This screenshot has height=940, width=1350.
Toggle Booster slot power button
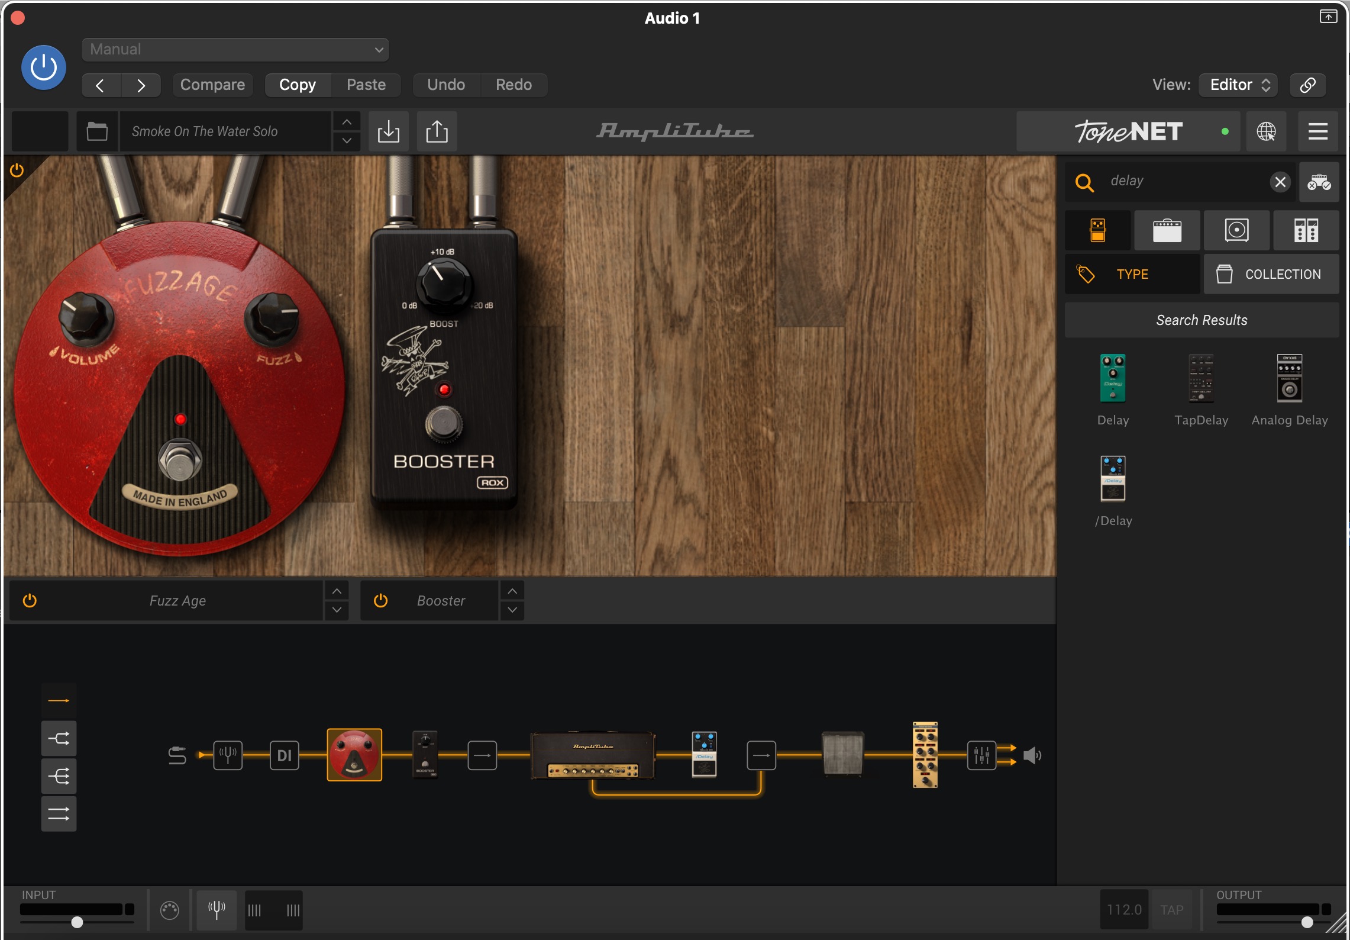[x=381, y=601]
